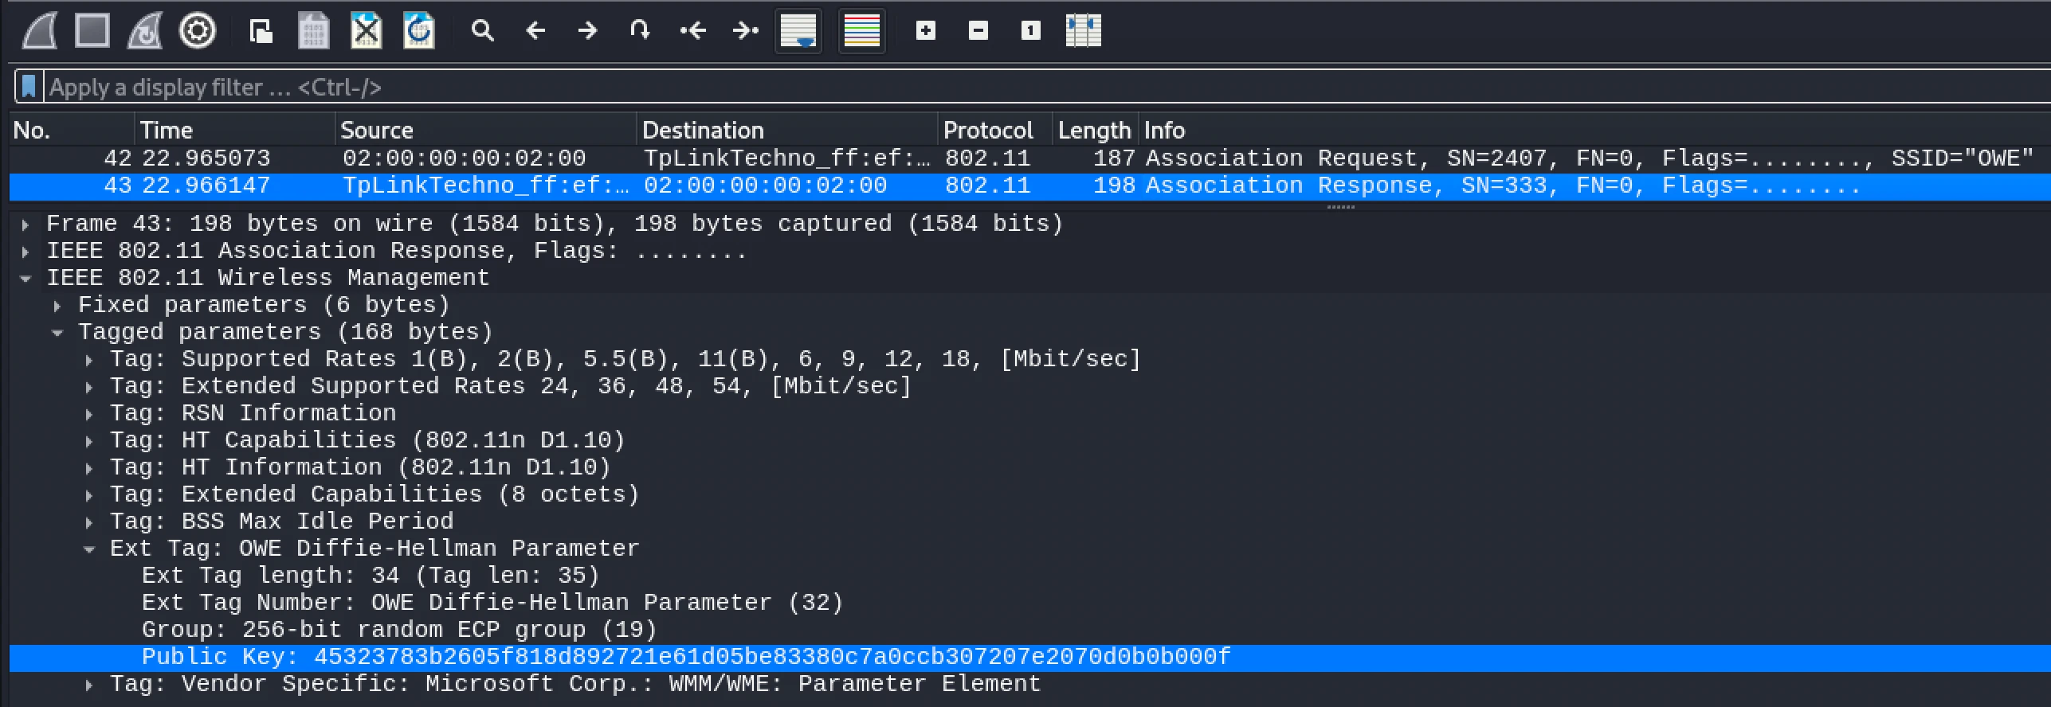
Task: Toggle auto-scroll during live capture
Action: point(798,31)
